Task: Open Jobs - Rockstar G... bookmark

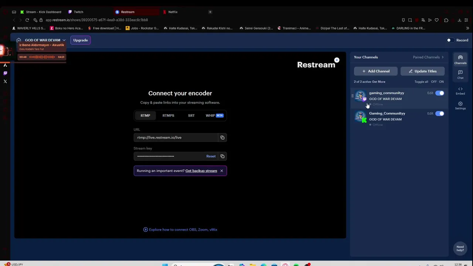Action: point(142,28)
